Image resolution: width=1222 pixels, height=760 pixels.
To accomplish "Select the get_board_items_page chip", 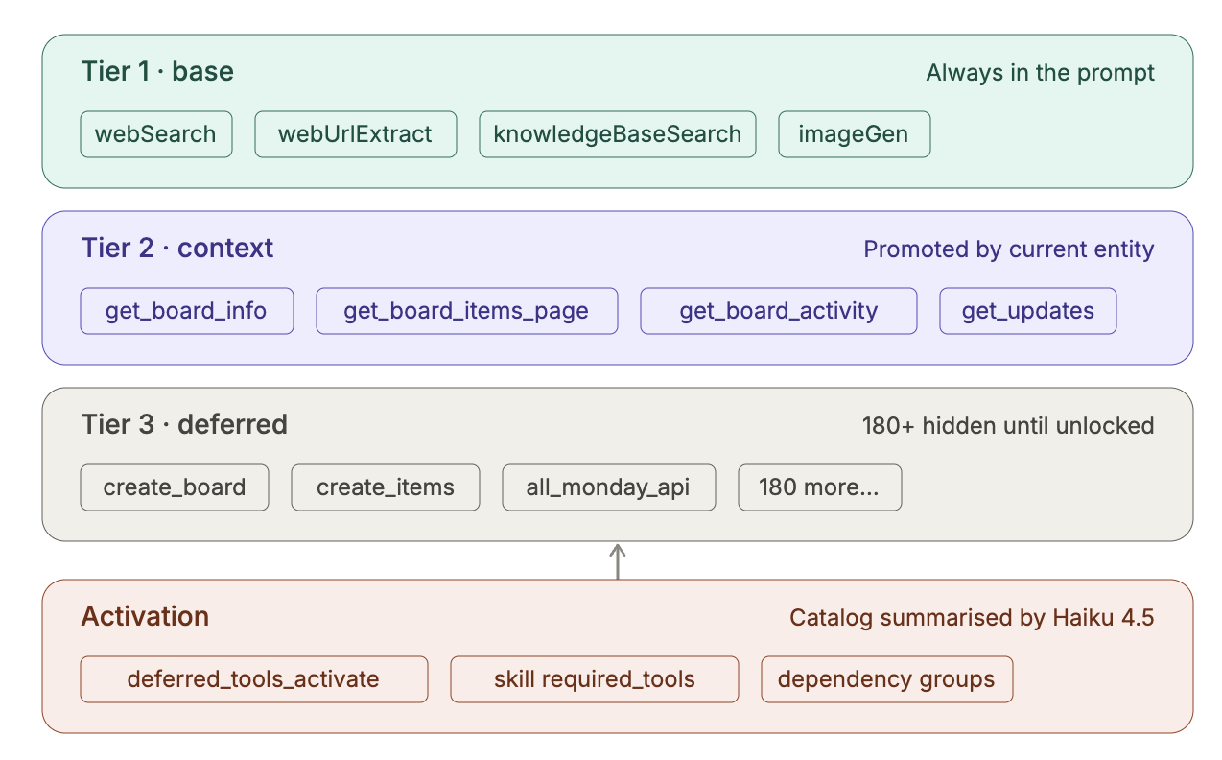I will point(467,311).
